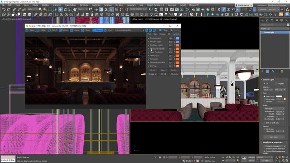Click the trash can delete icon
Image resolution: width=290 pixels, height=163 pixels.
tap(87, 14)
